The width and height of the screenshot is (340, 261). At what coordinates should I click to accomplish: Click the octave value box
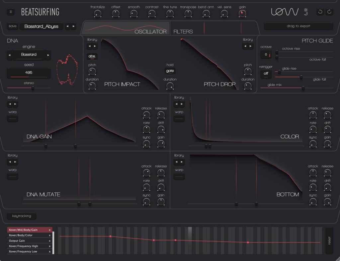[266, 55]
